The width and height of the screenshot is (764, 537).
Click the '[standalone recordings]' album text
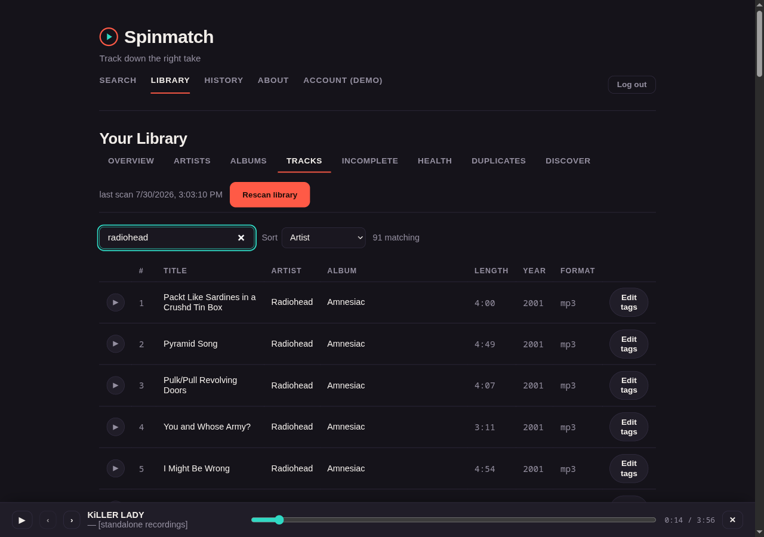[x=143, y=524]
